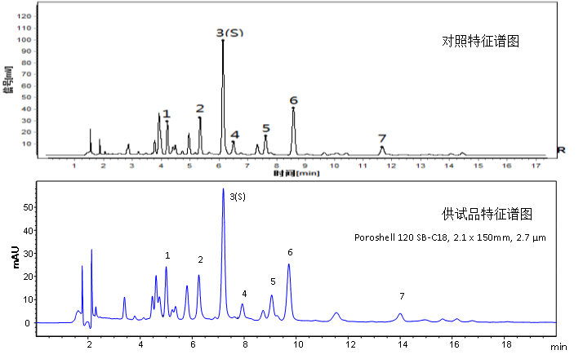Select peak label 6 in reference chromatogram
The image size is (583, 359).
click(x=294, y=100)
